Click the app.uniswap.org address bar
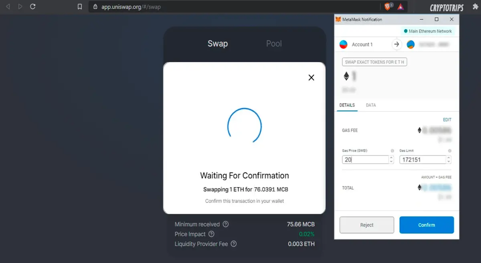Viewport: 481px width, 263px height. (x=234, y=7)
